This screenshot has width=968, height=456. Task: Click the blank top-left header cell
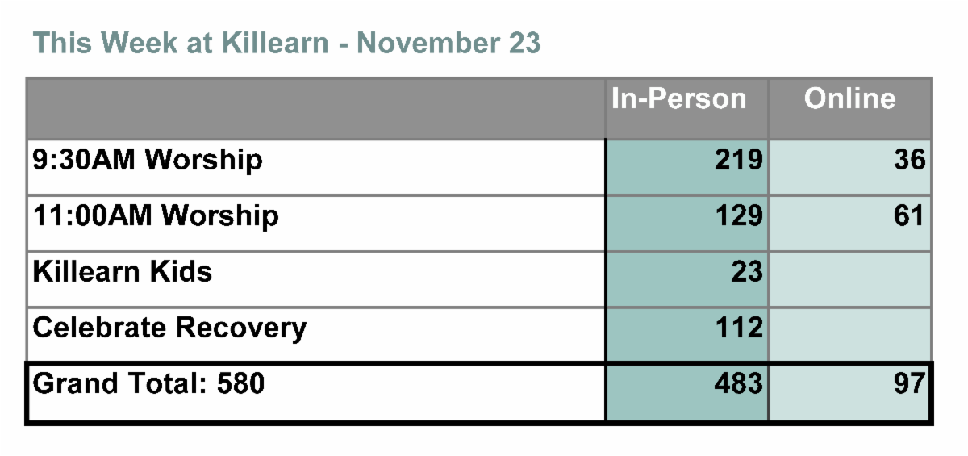315,108
